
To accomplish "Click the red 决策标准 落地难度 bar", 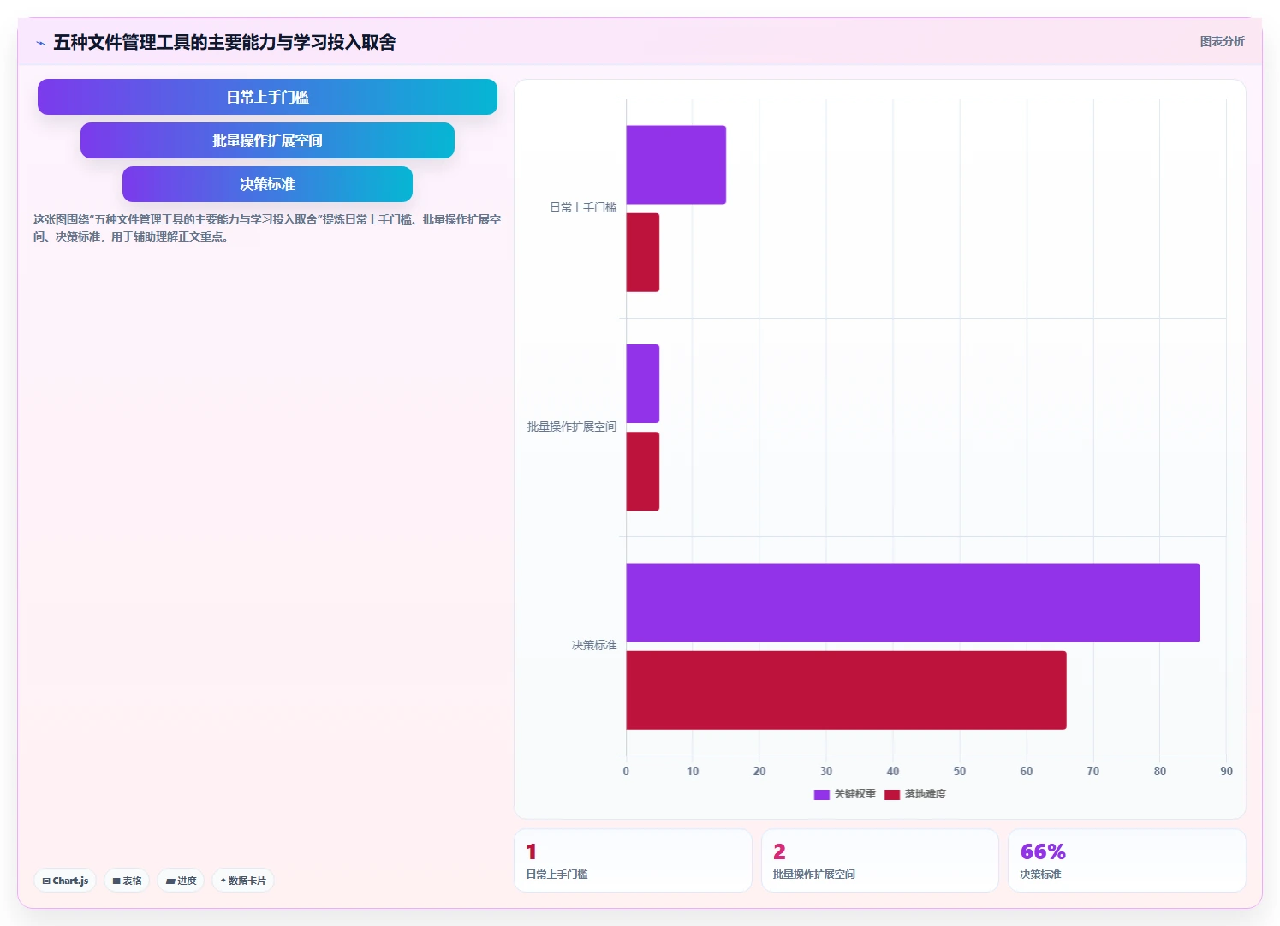I will (x=846, y=690).
